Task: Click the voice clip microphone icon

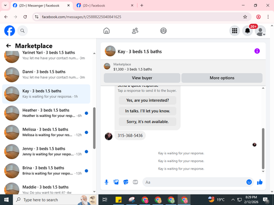Action: 106,182
